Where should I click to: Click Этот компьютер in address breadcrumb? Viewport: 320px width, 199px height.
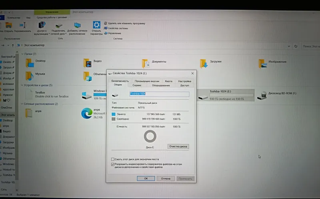(34, 45)
